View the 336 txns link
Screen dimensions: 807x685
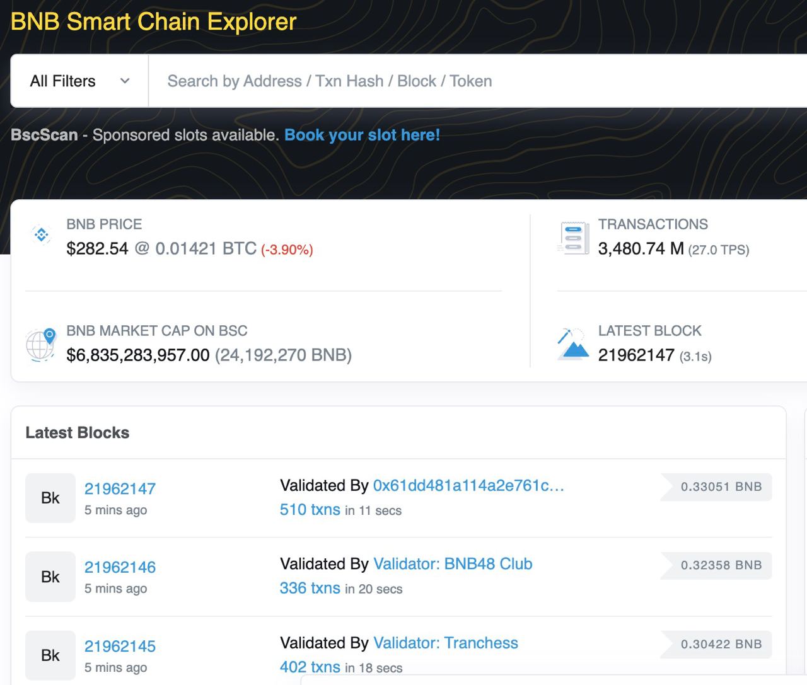coord(310,588)
